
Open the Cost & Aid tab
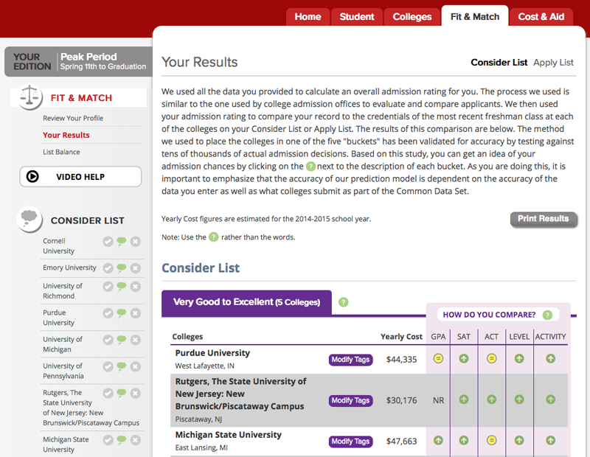point(541,17)
